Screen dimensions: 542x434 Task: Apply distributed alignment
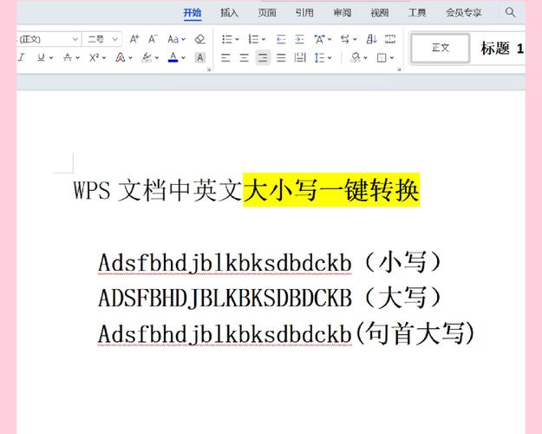pos(300,57)
